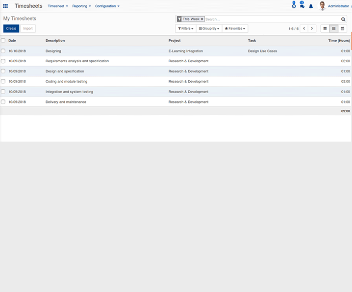The height and width of the screenshot is (292, 352).
Task: Click the search magnifier icon
Action: click(343, 19)
